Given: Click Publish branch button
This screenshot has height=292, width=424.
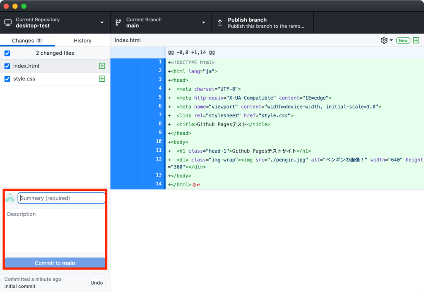Looking at the screenshot, I should tap(262, 23).
